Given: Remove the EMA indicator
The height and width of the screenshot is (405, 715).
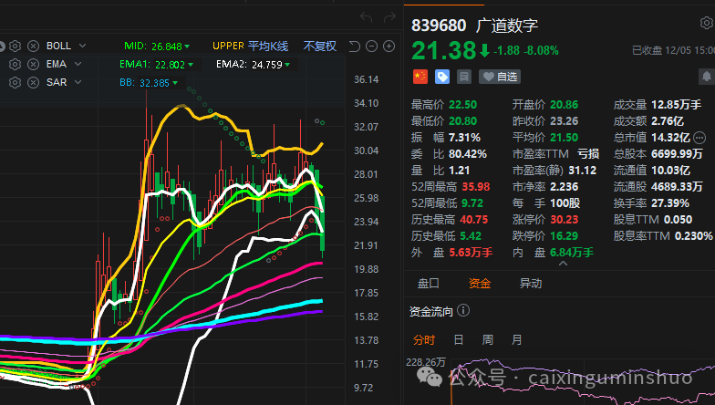Looking at the screenshot, I should coord(33,64).
